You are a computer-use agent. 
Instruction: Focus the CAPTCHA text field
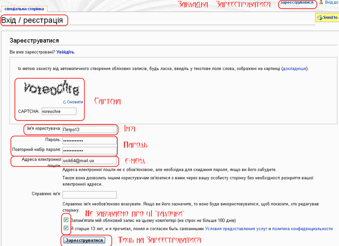click(x=59, y=111)
